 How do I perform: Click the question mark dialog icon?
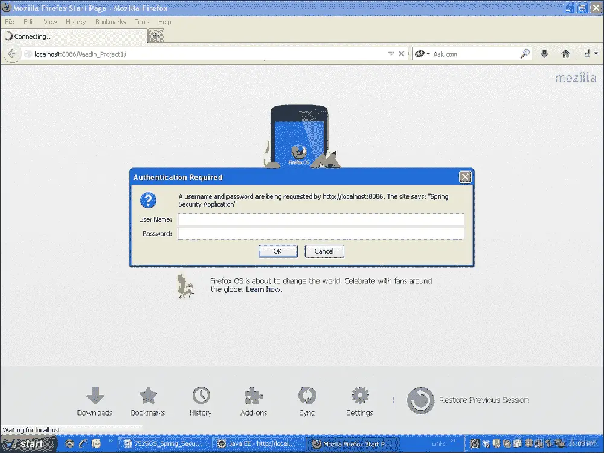point(148,201)
